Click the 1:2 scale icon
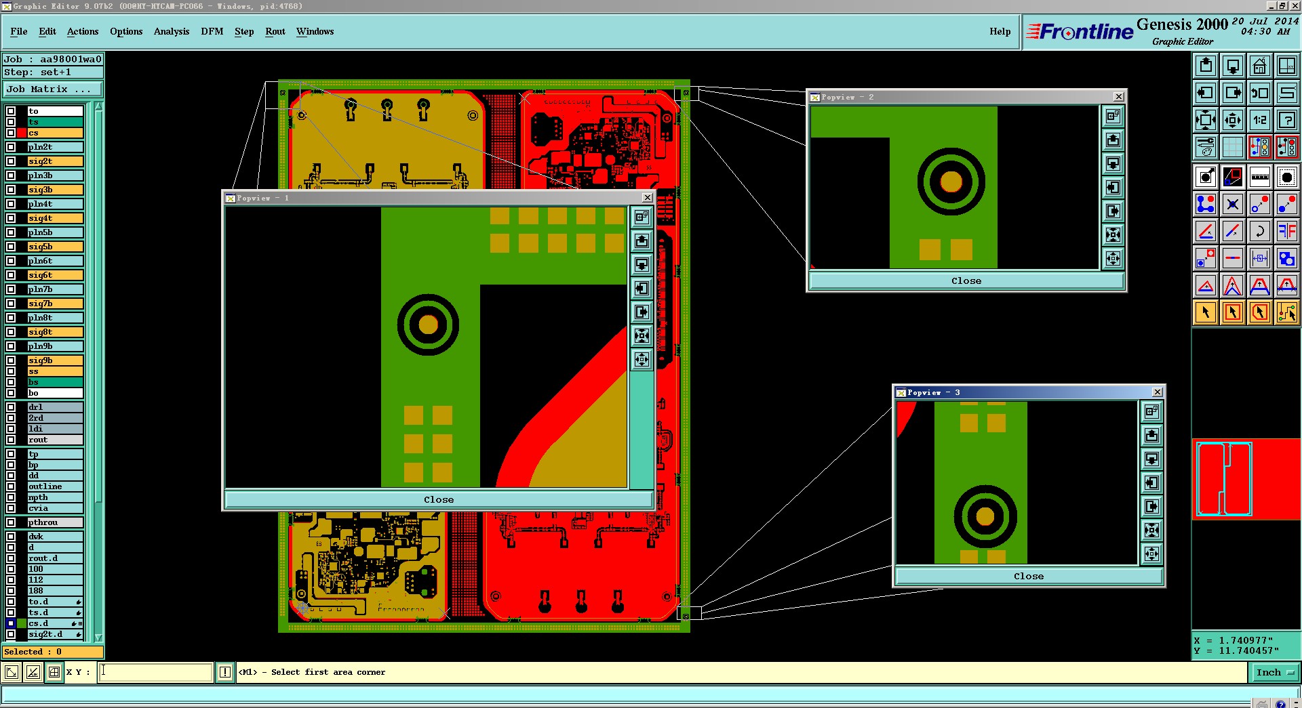 pos(1260,120)
